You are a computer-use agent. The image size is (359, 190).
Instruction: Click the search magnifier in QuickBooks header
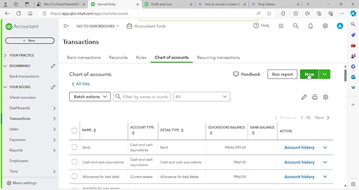[x=296, y=26]
